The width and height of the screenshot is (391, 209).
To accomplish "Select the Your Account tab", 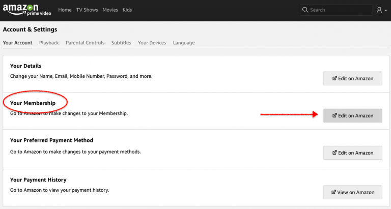I will point(17,43).
